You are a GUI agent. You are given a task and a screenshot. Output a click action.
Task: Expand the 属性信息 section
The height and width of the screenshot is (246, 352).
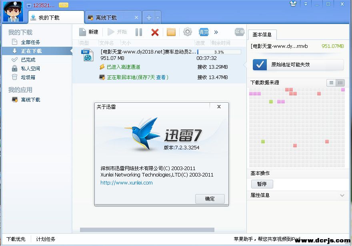342,195
